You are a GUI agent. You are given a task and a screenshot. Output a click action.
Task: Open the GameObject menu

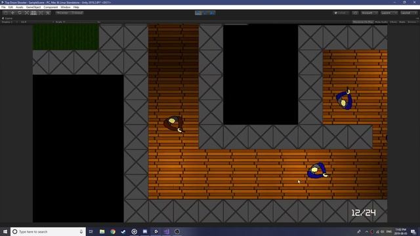point(33,7)
